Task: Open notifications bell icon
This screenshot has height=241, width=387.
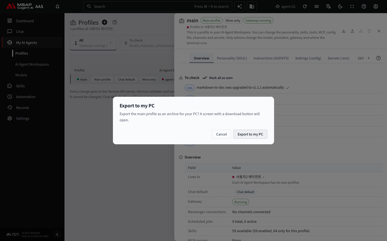Action: point(58,6)
